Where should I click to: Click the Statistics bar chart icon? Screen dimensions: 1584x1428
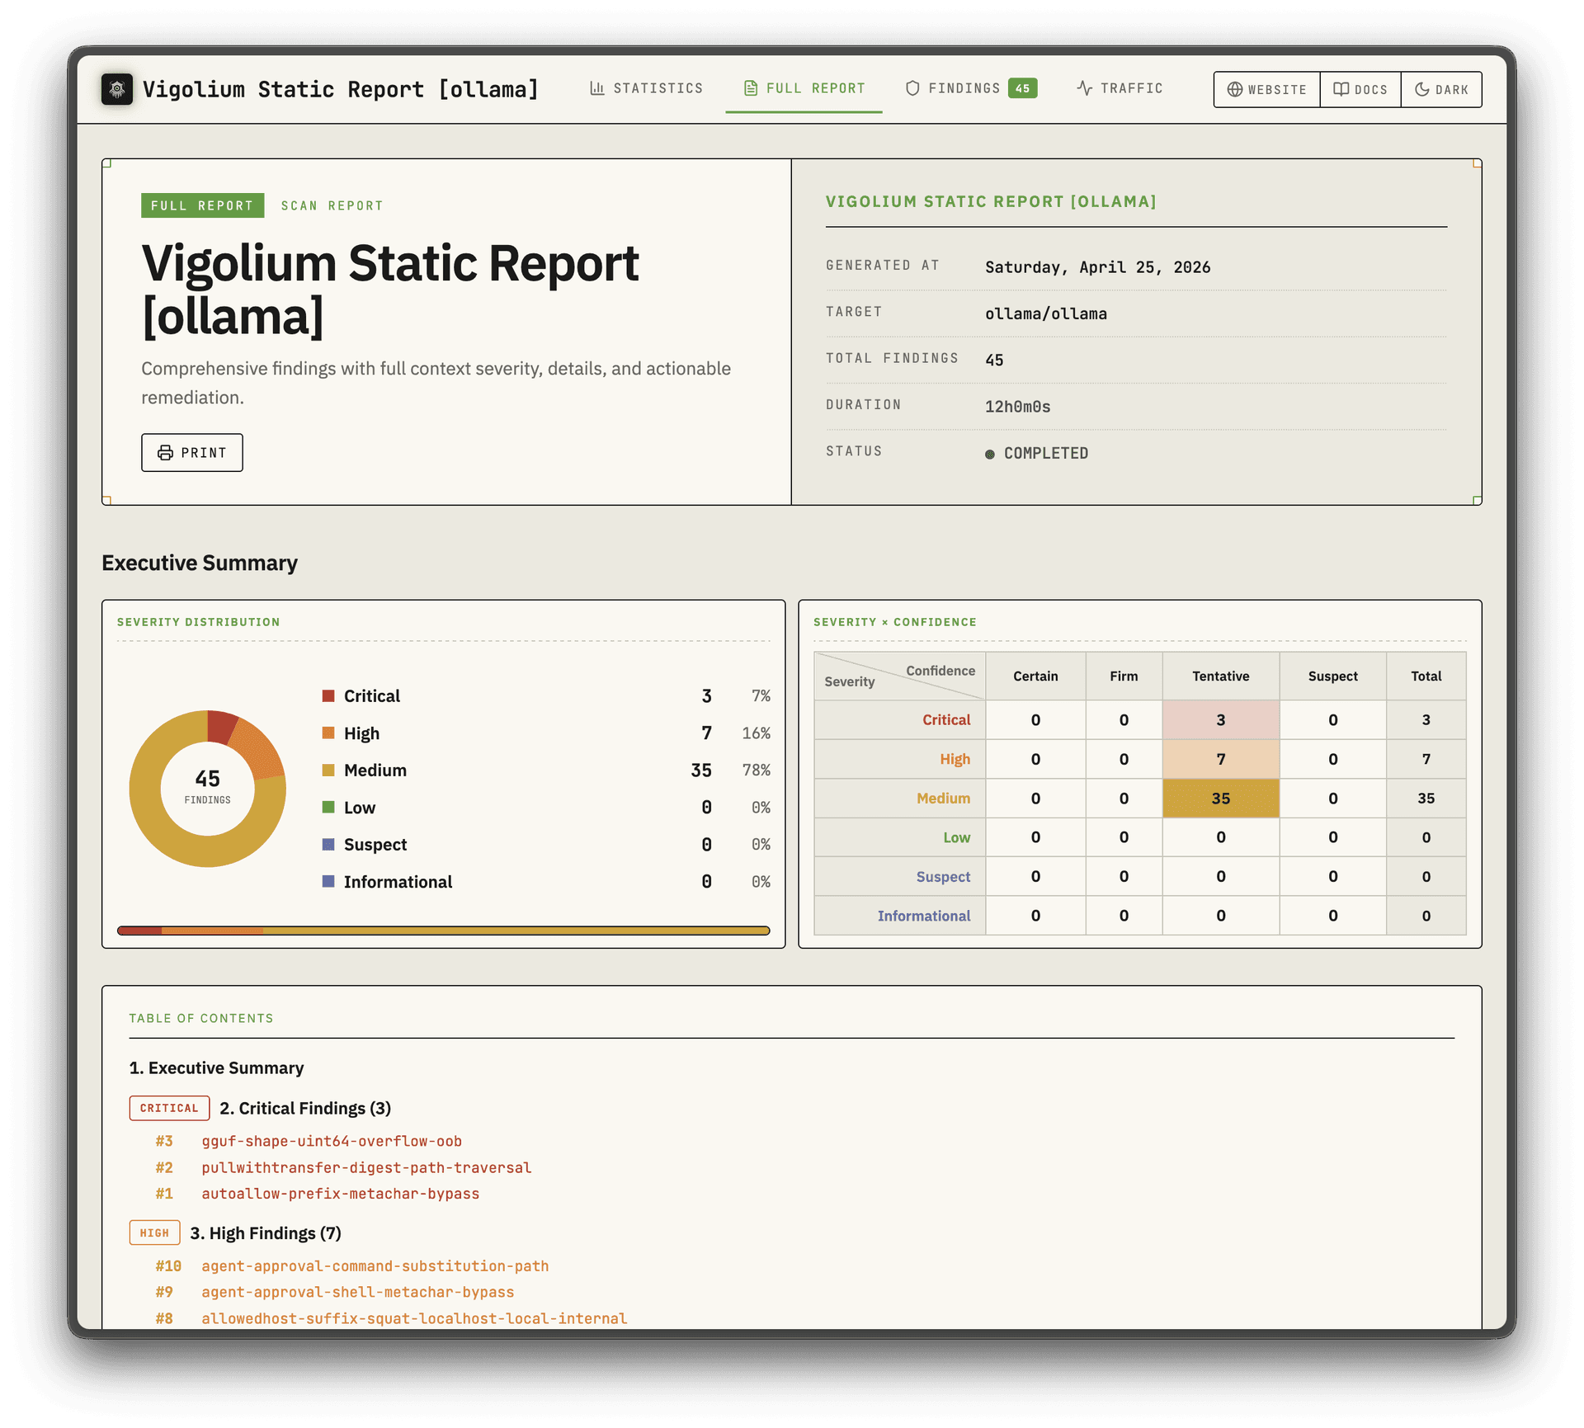pyautogui.click(x=597, y=88)
